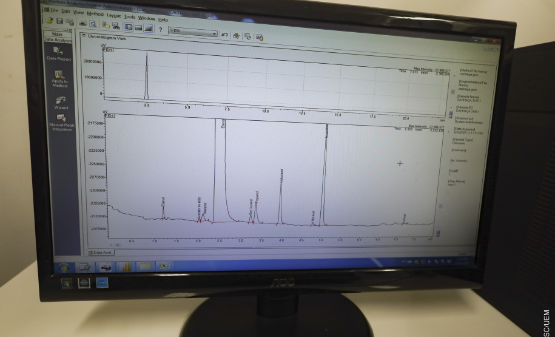The height and width of the screenshot is (337, 555).
Task: Click the yellow bars icon in the taskbar
Action: pos(126,267)
